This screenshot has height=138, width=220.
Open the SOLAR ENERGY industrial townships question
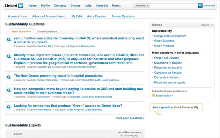(79, 59)
